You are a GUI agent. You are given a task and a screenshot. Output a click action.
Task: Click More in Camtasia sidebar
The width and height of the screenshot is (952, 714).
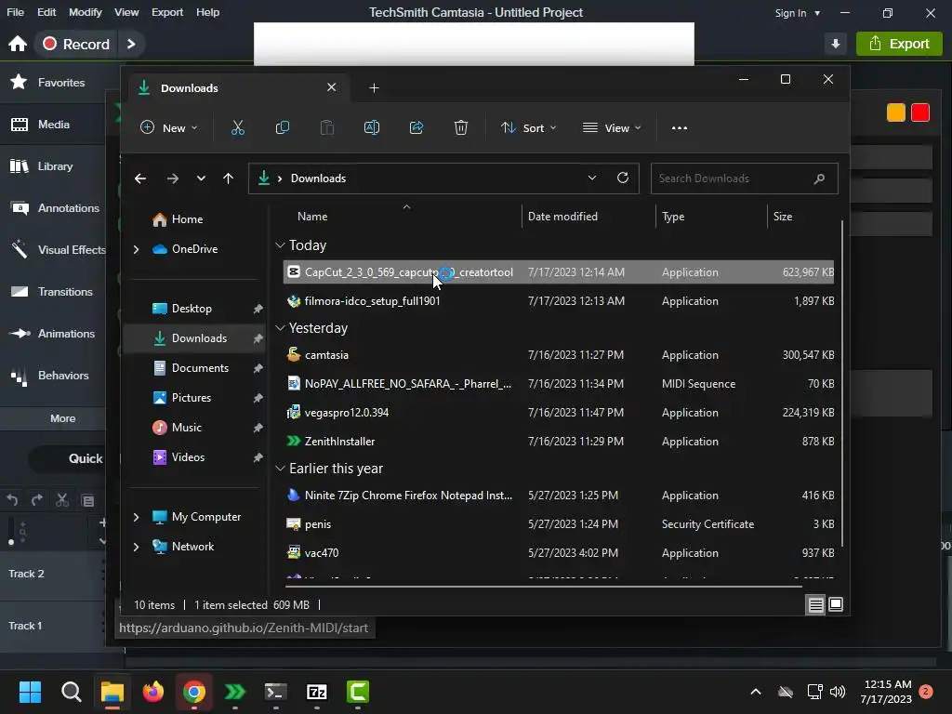point(63,419)
